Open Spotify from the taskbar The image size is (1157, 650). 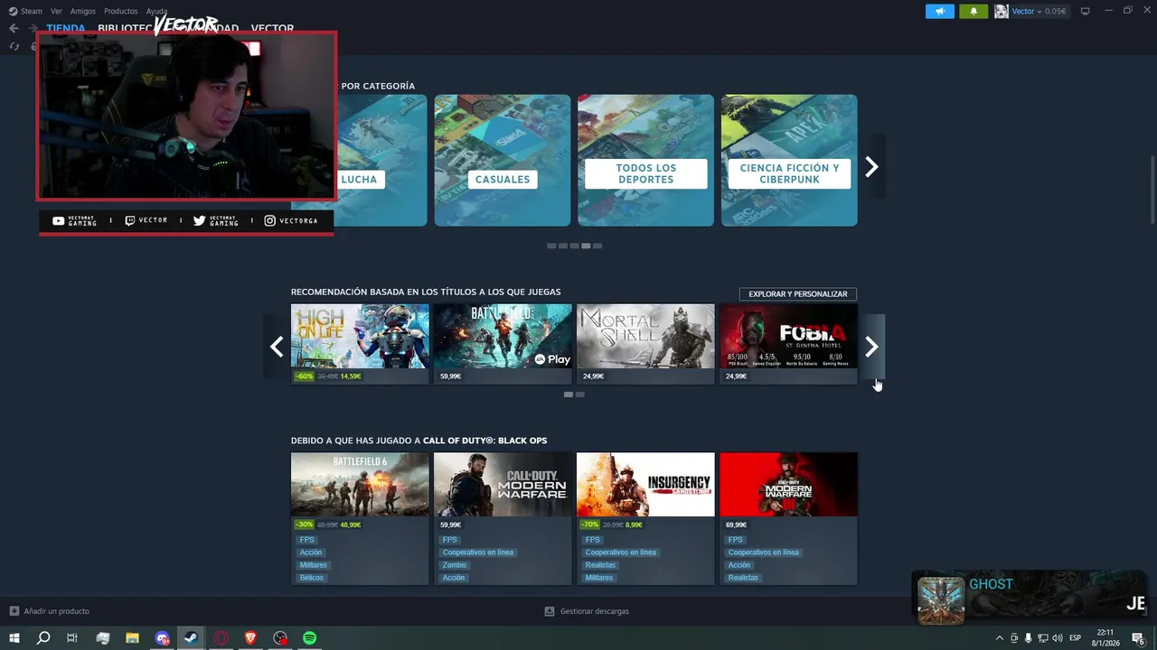point(309,638)
